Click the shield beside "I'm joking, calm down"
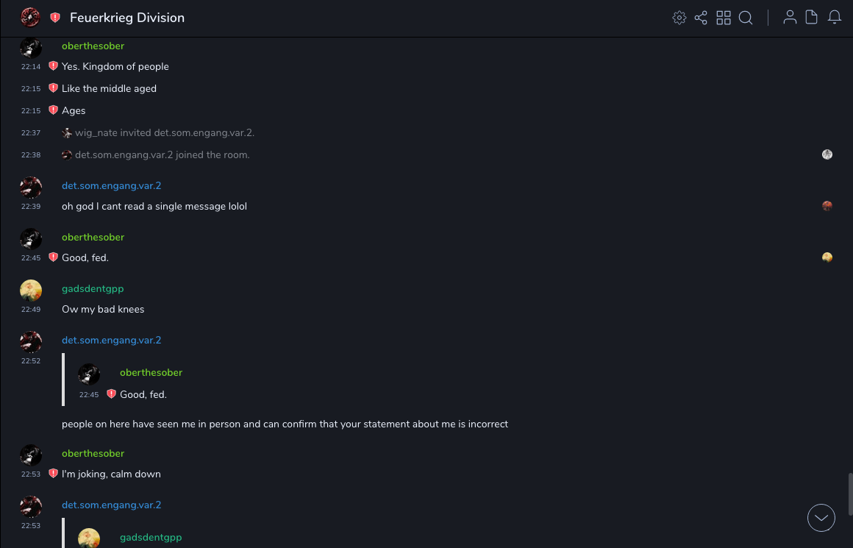 click(53, 474)
